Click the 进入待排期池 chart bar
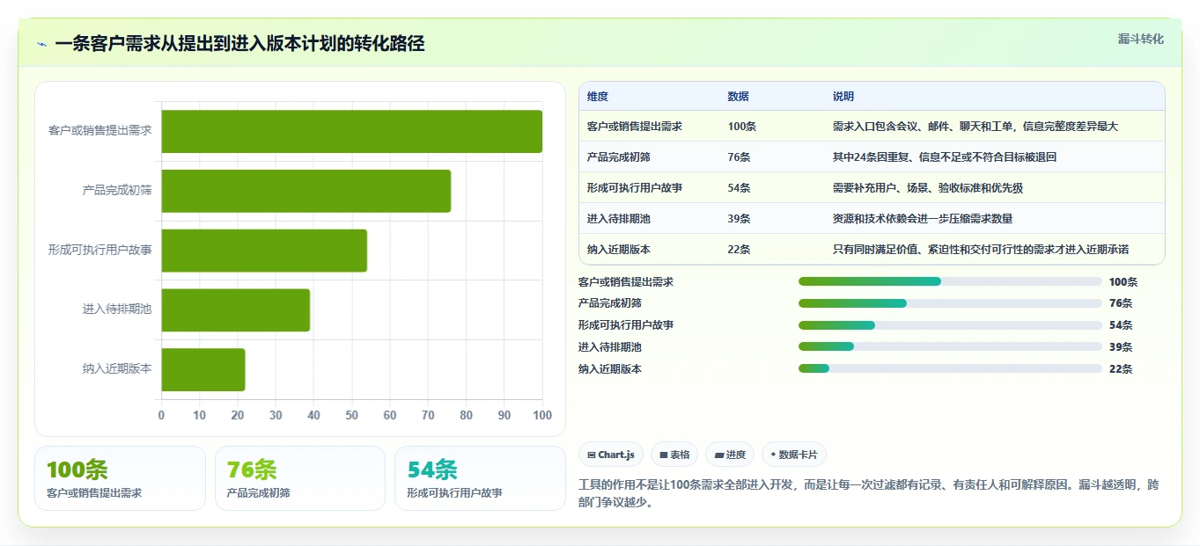The height and width of the screenshot is (546, 1200). [235, 309]
